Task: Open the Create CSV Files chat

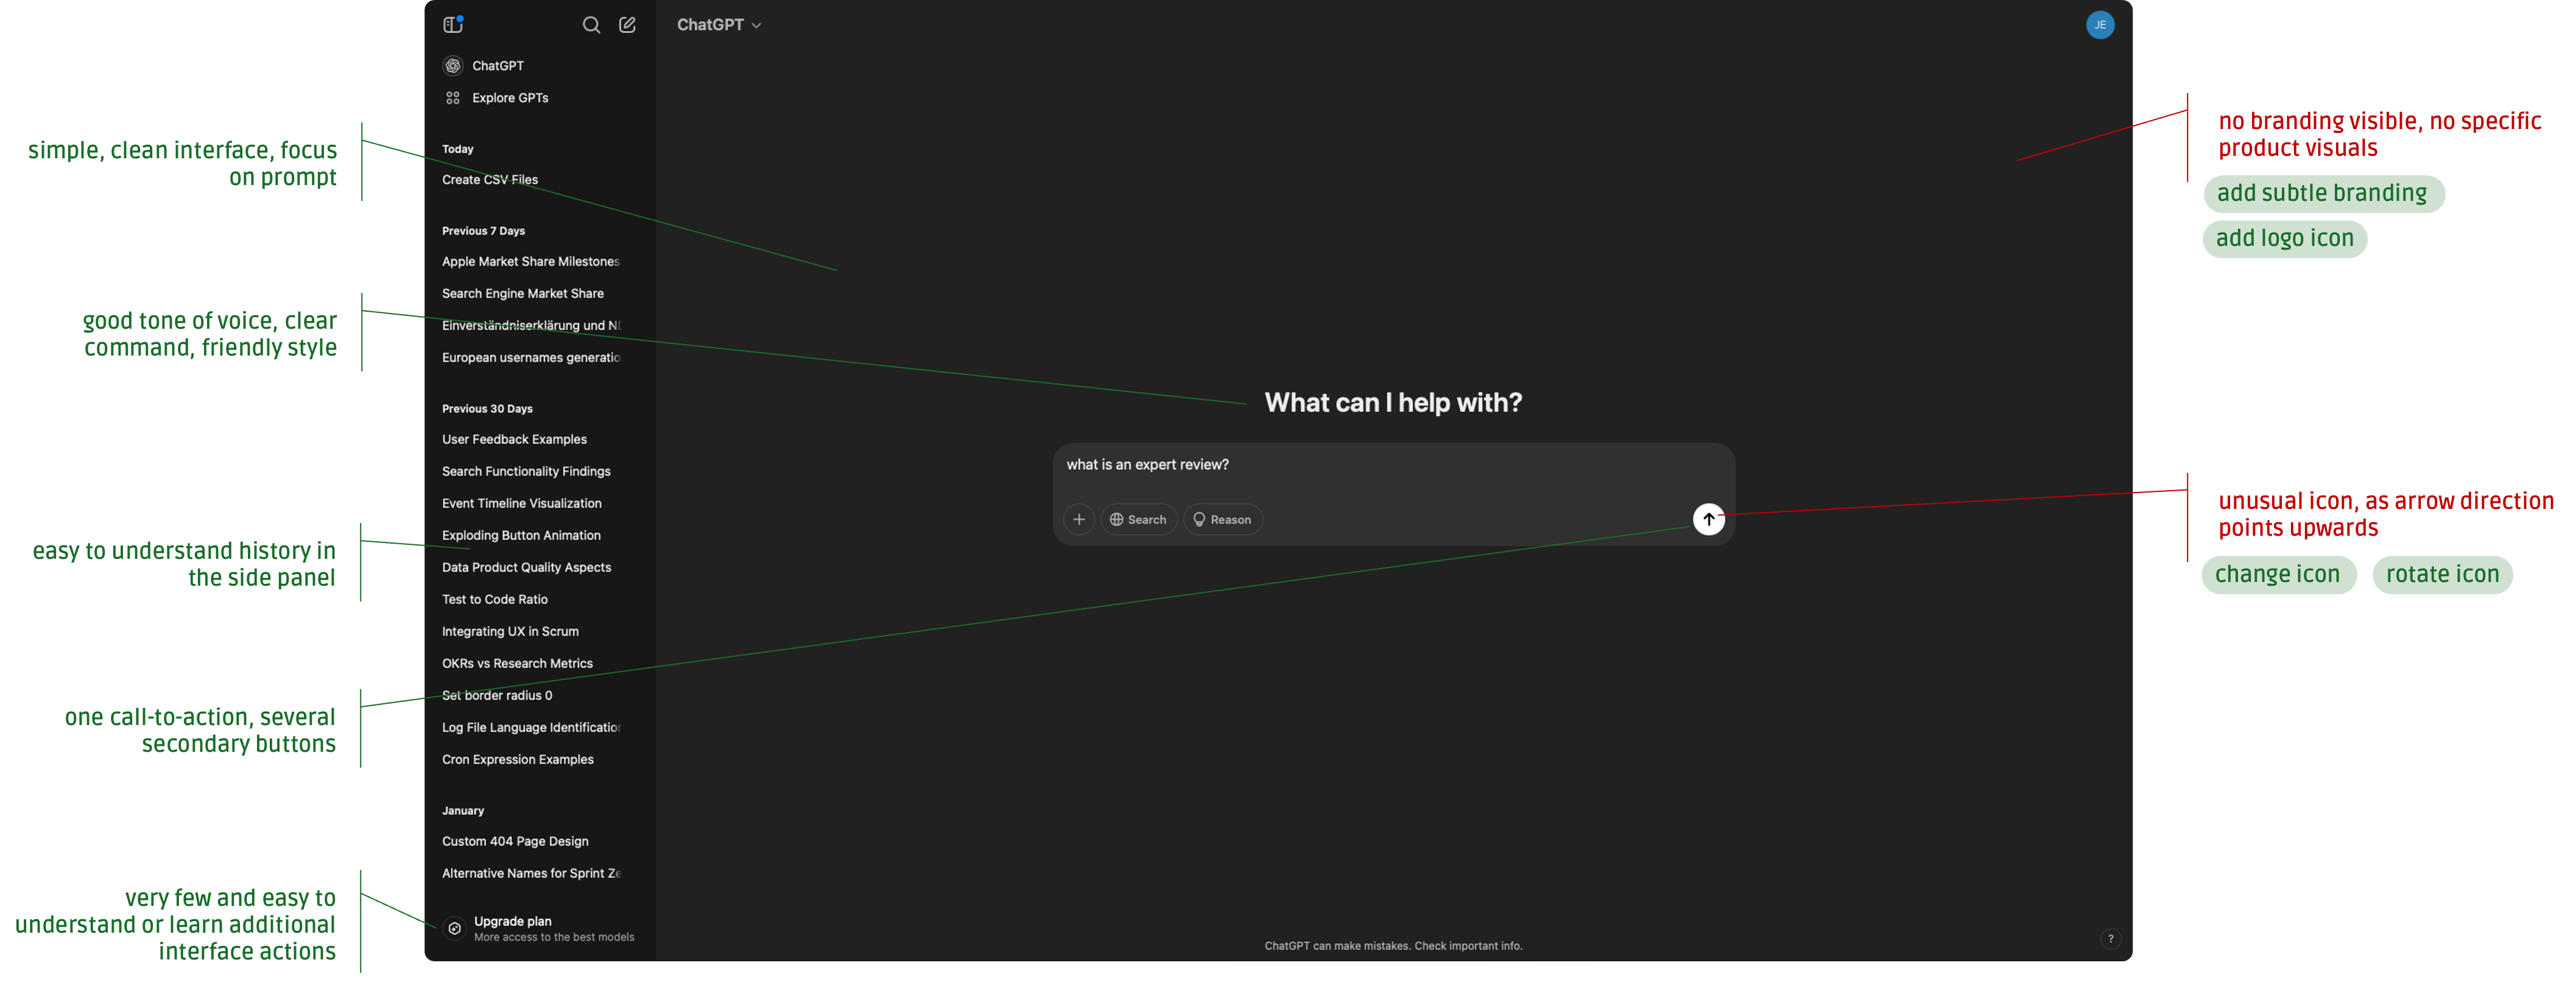Action: (490, 180)
